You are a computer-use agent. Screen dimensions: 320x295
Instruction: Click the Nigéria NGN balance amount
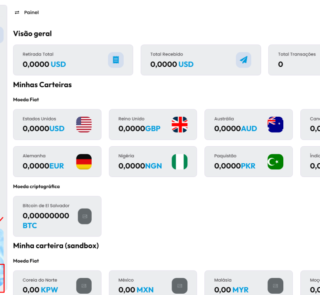[140, 166]
